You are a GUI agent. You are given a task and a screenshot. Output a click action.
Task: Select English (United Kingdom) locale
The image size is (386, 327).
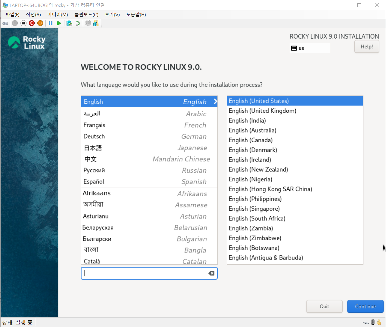pos(295,111)
